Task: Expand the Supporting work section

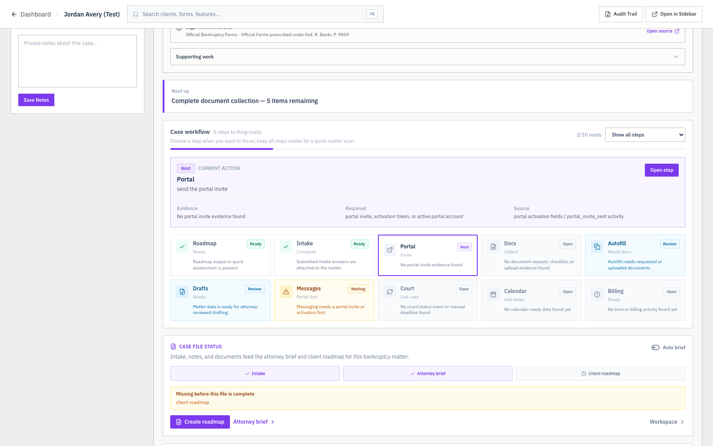Action: point(428,57)
